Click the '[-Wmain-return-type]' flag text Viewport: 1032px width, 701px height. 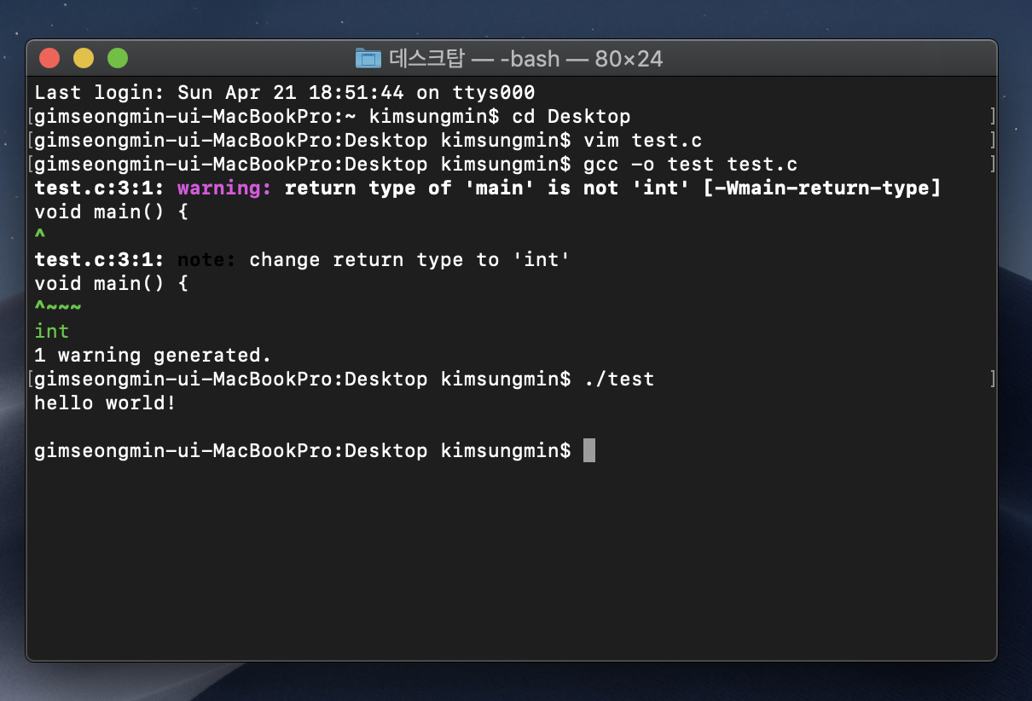click(822, 188)
